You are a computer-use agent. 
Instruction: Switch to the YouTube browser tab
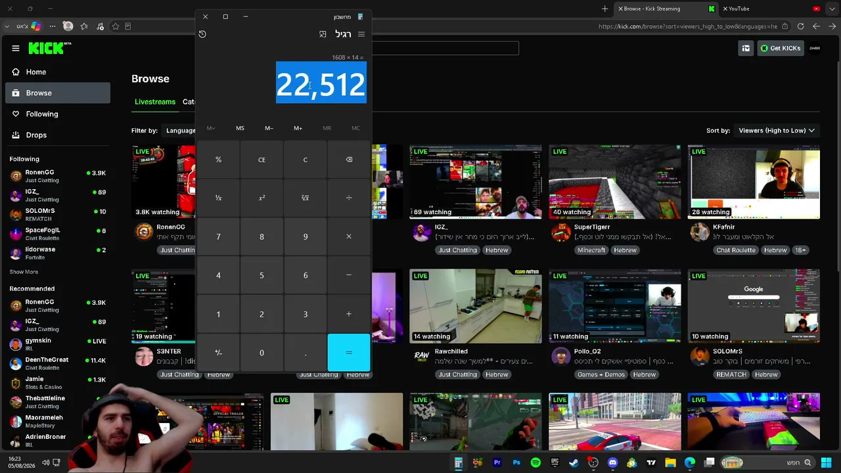[x=772, y=9]
